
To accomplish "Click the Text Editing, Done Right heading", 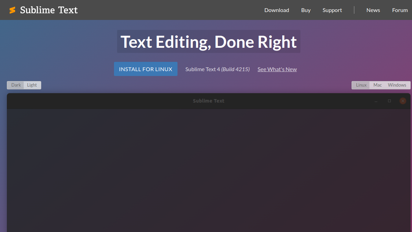I will point(209,42).
